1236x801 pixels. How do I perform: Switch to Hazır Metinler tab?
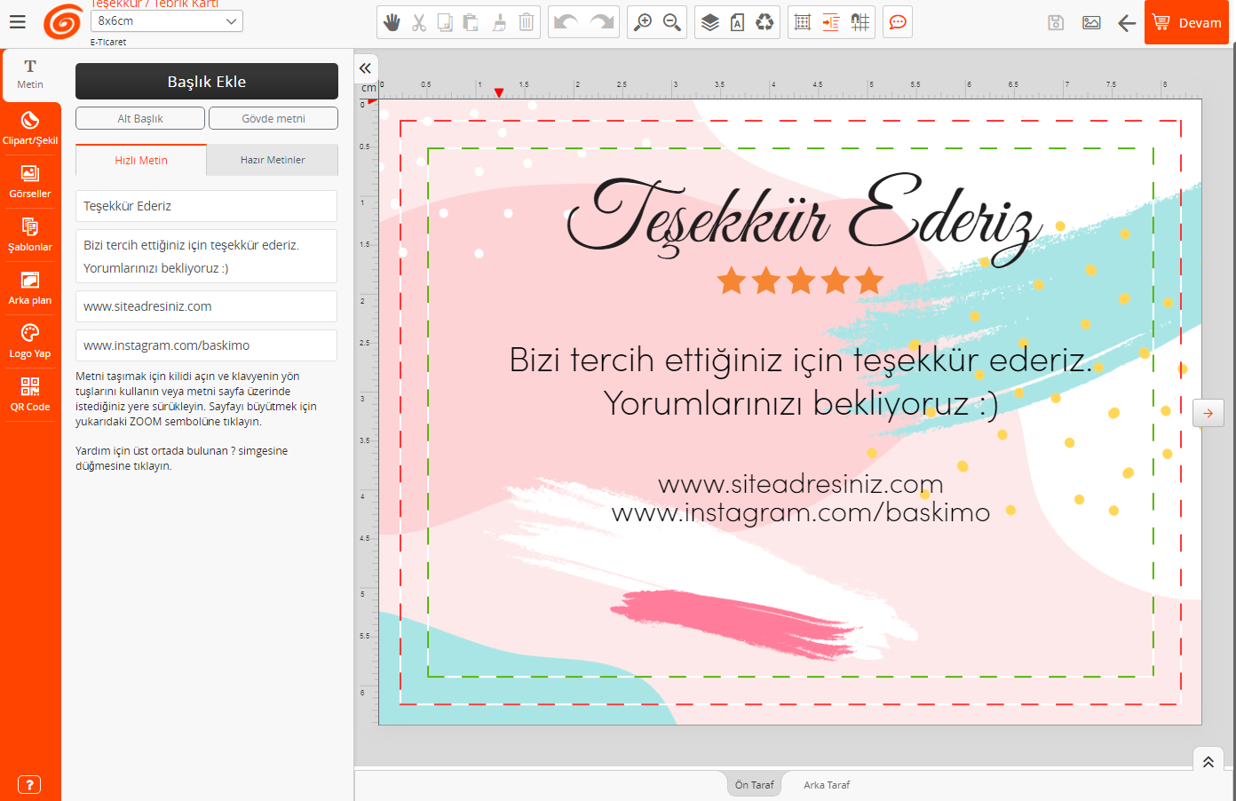[x=272, y=160]
